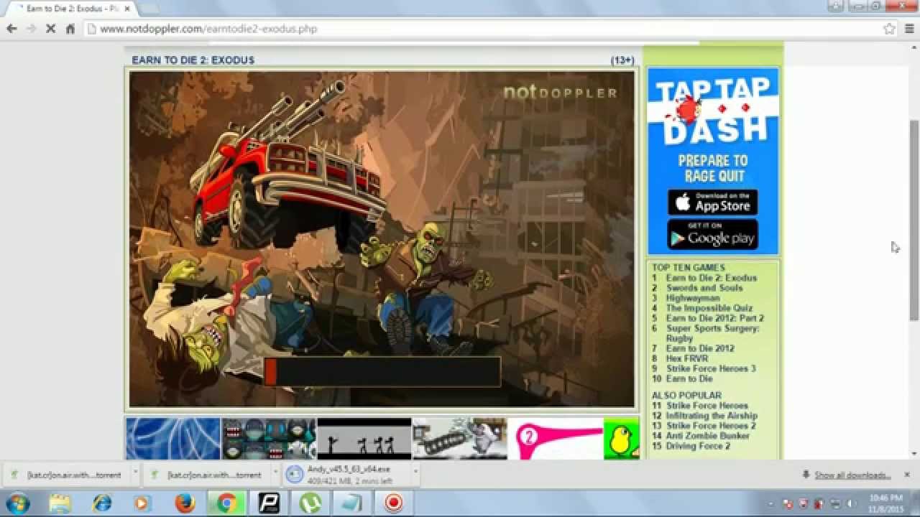This screenshot has height=517, width=920.
Task: Open the yellow chick game thumbnail
Action: coord(622,439)
